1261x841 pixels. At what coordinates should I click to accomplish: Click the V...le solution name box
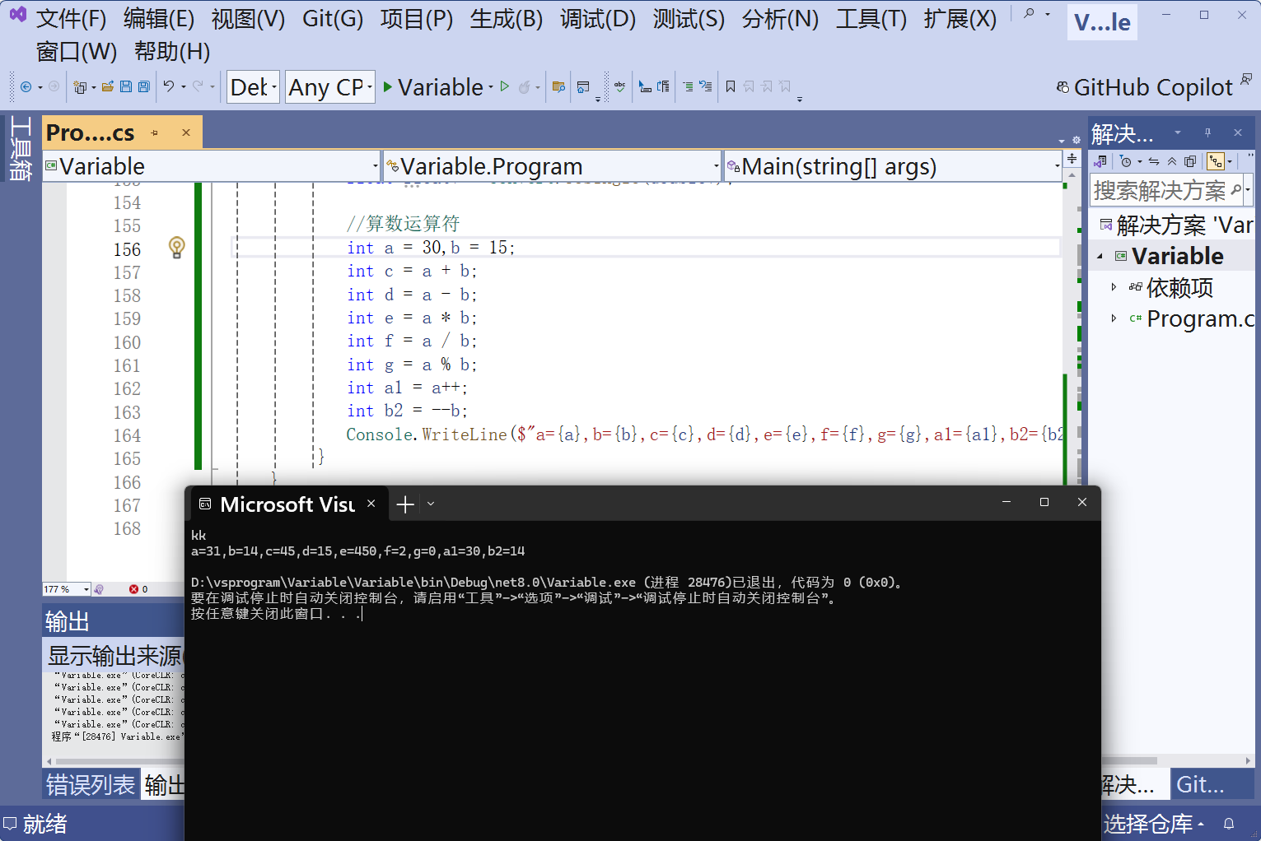point(1102,22)
